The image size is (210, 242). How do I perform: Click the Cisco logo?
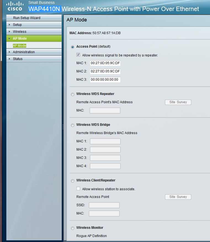[x=15, y=6]
